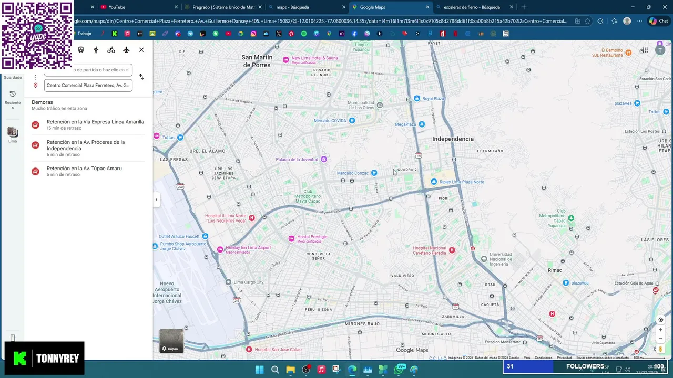This screenshot has height=378, width=673.
Task: Click the Outlet Arauco Faucett marker
Action: click(205, 236)
